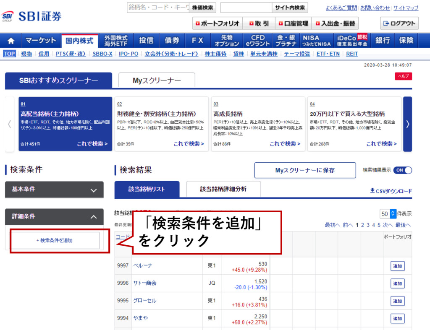Screen dimensions: 430x330
Task: Click the Myスクリーナーに保存 button
Action: pos(305,170)
